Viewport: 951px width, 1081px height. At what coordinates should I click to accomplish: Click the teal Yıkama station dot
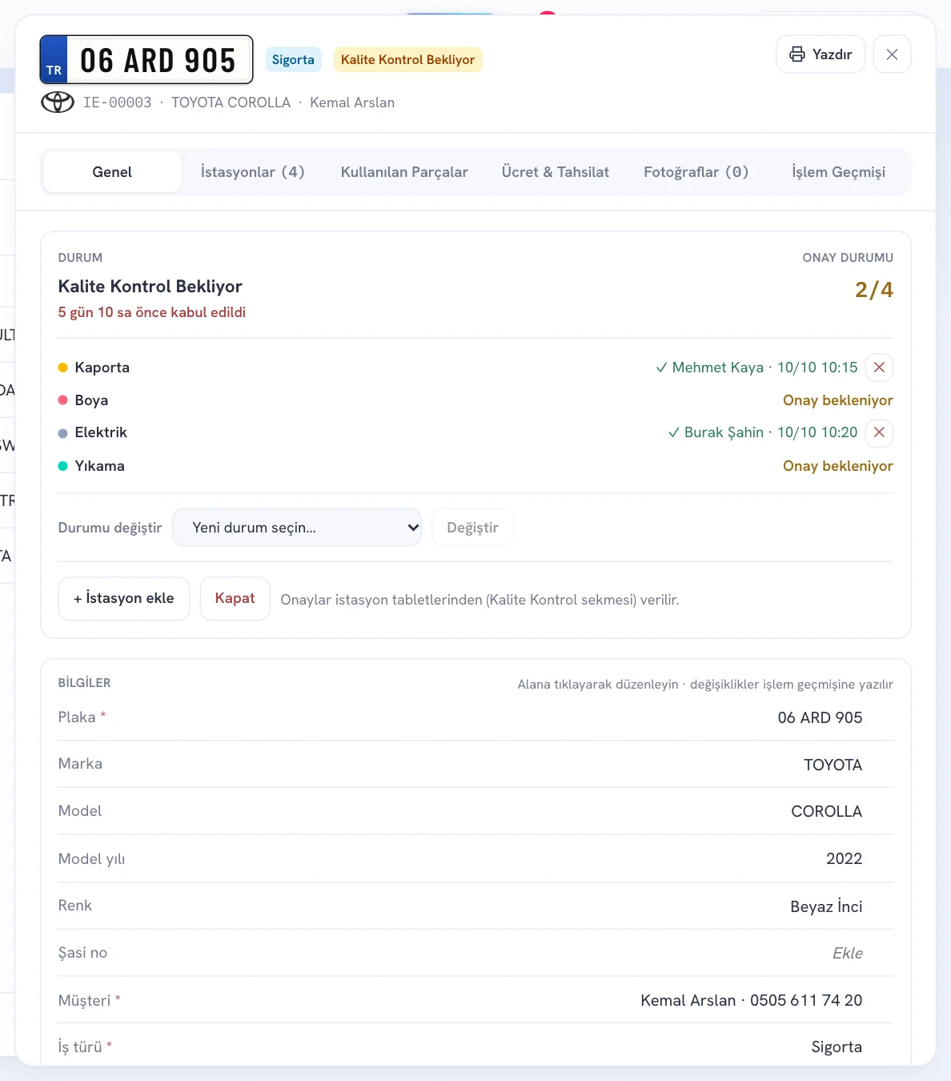[x=63, y=466]
